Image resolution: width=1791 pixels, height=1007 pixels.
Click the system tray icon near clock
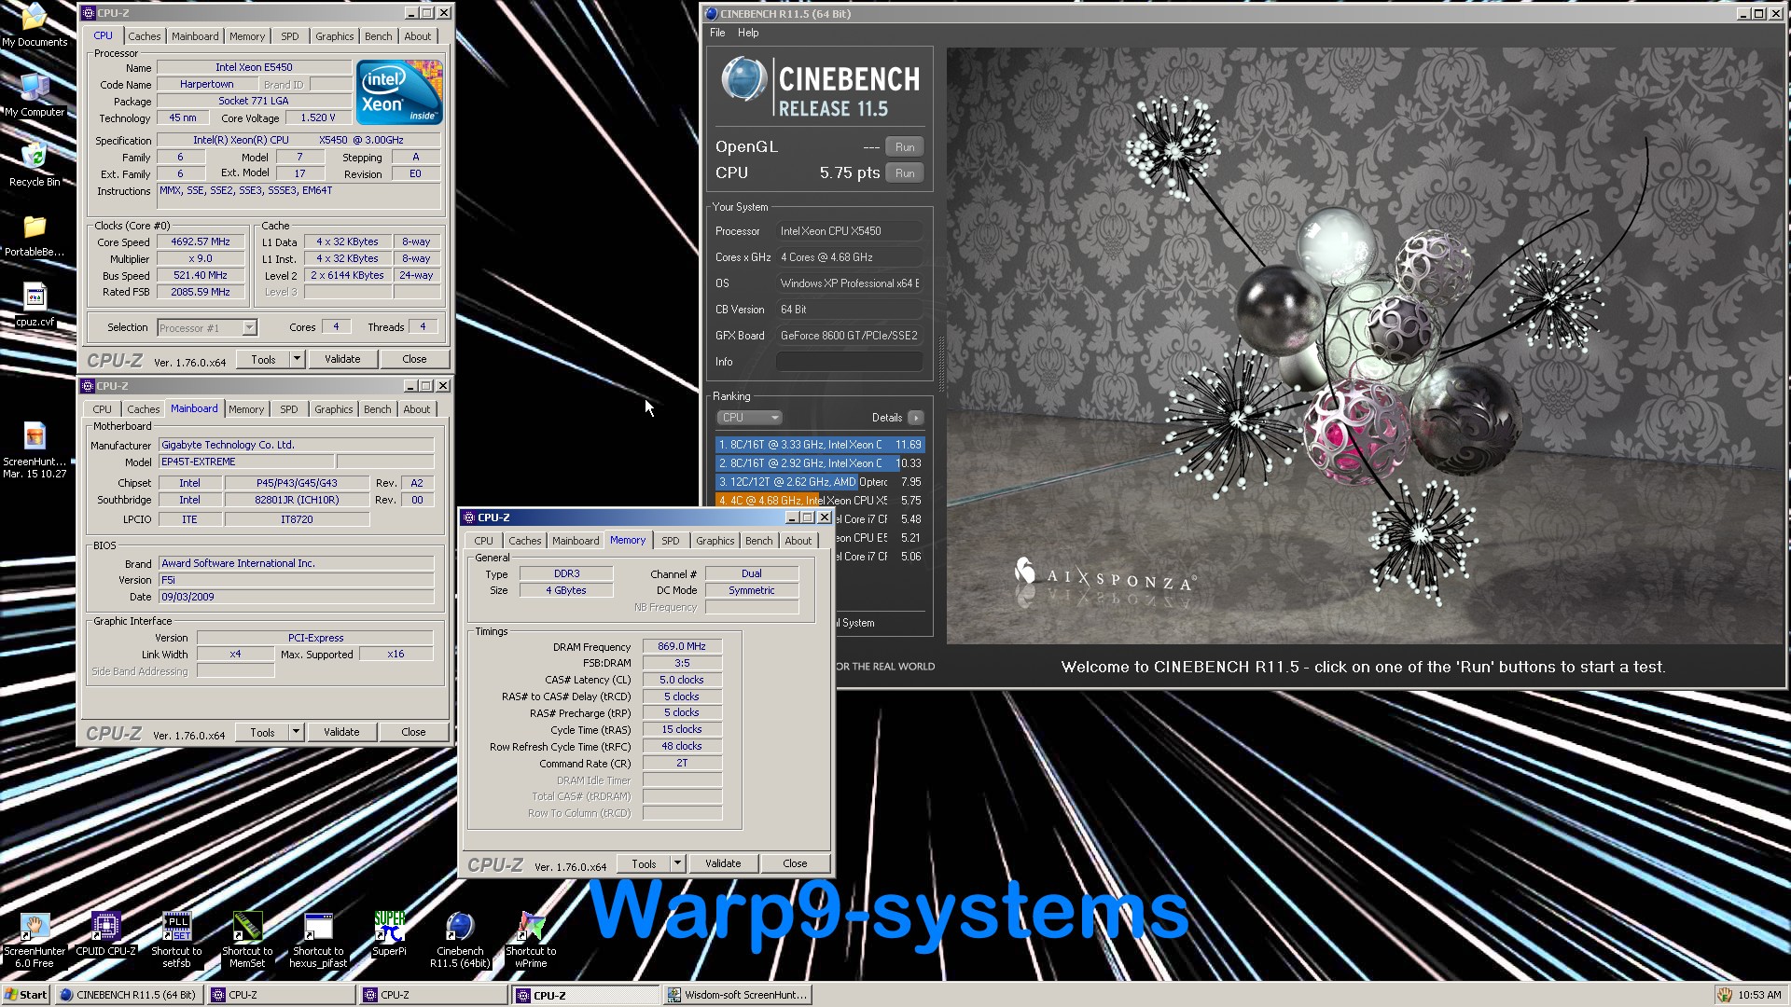1725,995
